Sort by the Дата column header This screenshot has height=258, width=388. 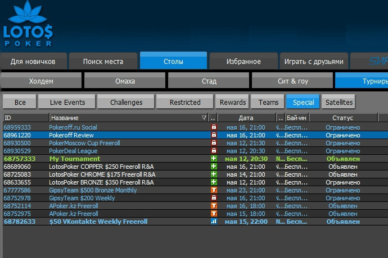point(246,118)
